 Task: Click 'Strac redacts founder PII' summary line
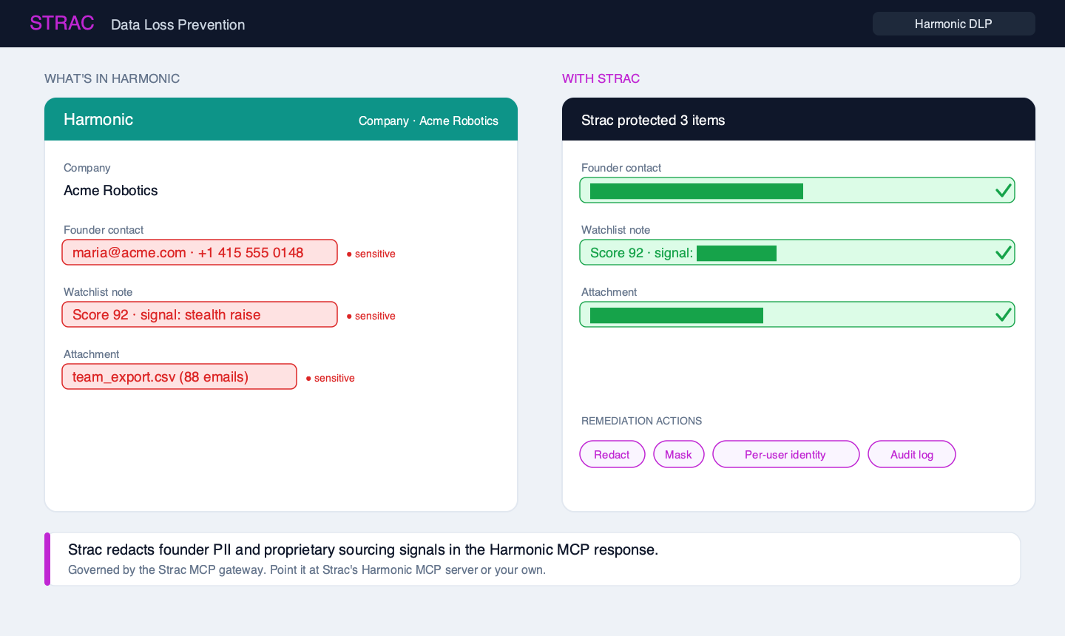tap(363, 549)
